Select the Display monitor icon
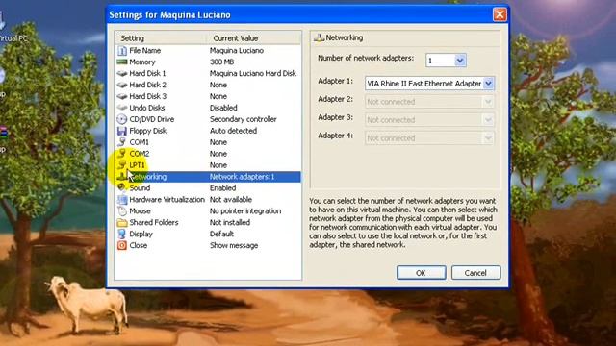This screenshot has width=616, height=346. [122, 234]
